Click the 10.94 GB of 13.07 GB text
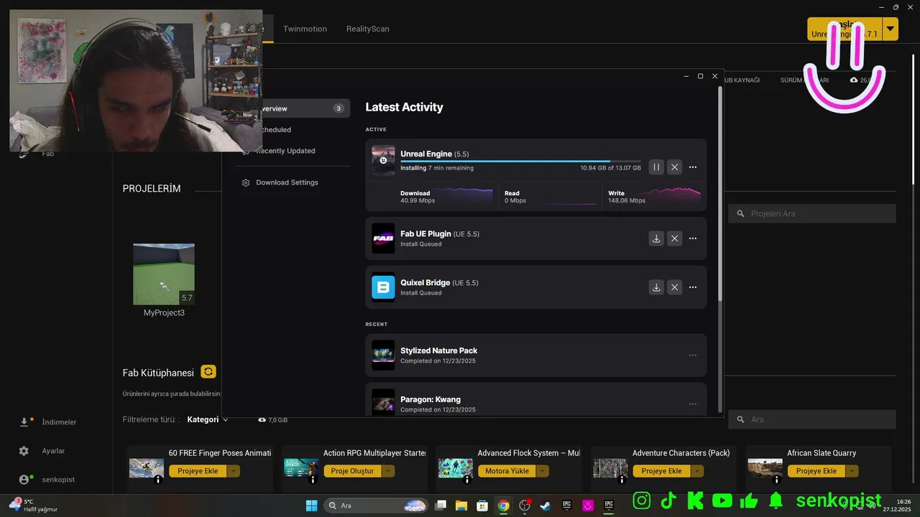This screenshot has width=920, height=517. click(x=610, y=168)
